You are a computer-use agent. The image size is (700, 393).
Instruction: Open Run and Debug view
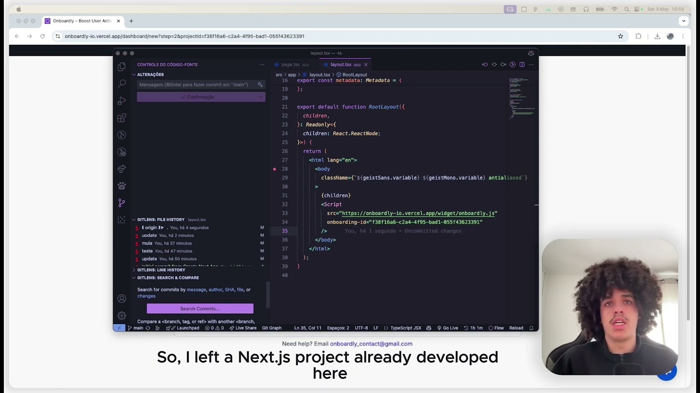click(121, 100)
